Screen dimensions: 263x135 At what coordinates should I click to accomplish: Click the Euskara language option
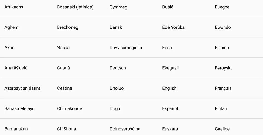[170, 129]
